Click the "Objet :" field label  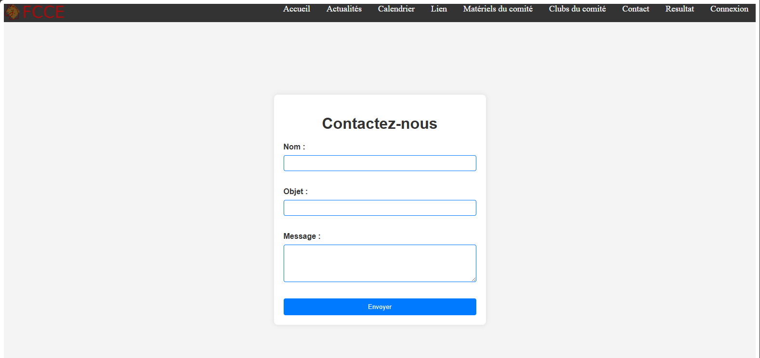[295, 192]
